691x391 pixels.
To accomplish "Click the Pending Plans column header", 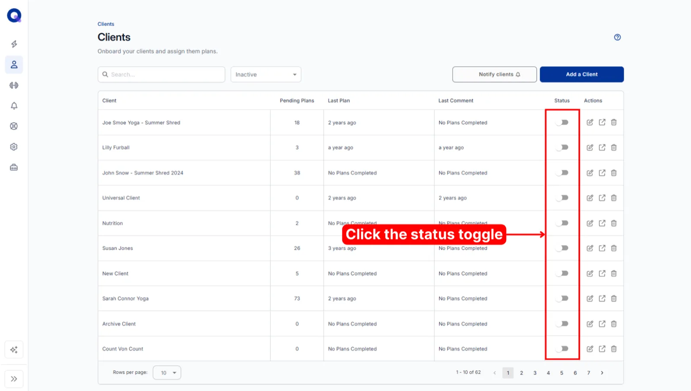I will (x=297, y=101).
